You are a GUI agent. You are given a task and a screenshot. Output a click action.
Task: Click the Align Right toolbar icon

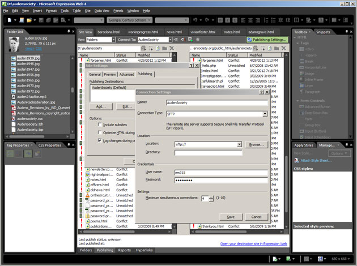(x=258, y=20)
